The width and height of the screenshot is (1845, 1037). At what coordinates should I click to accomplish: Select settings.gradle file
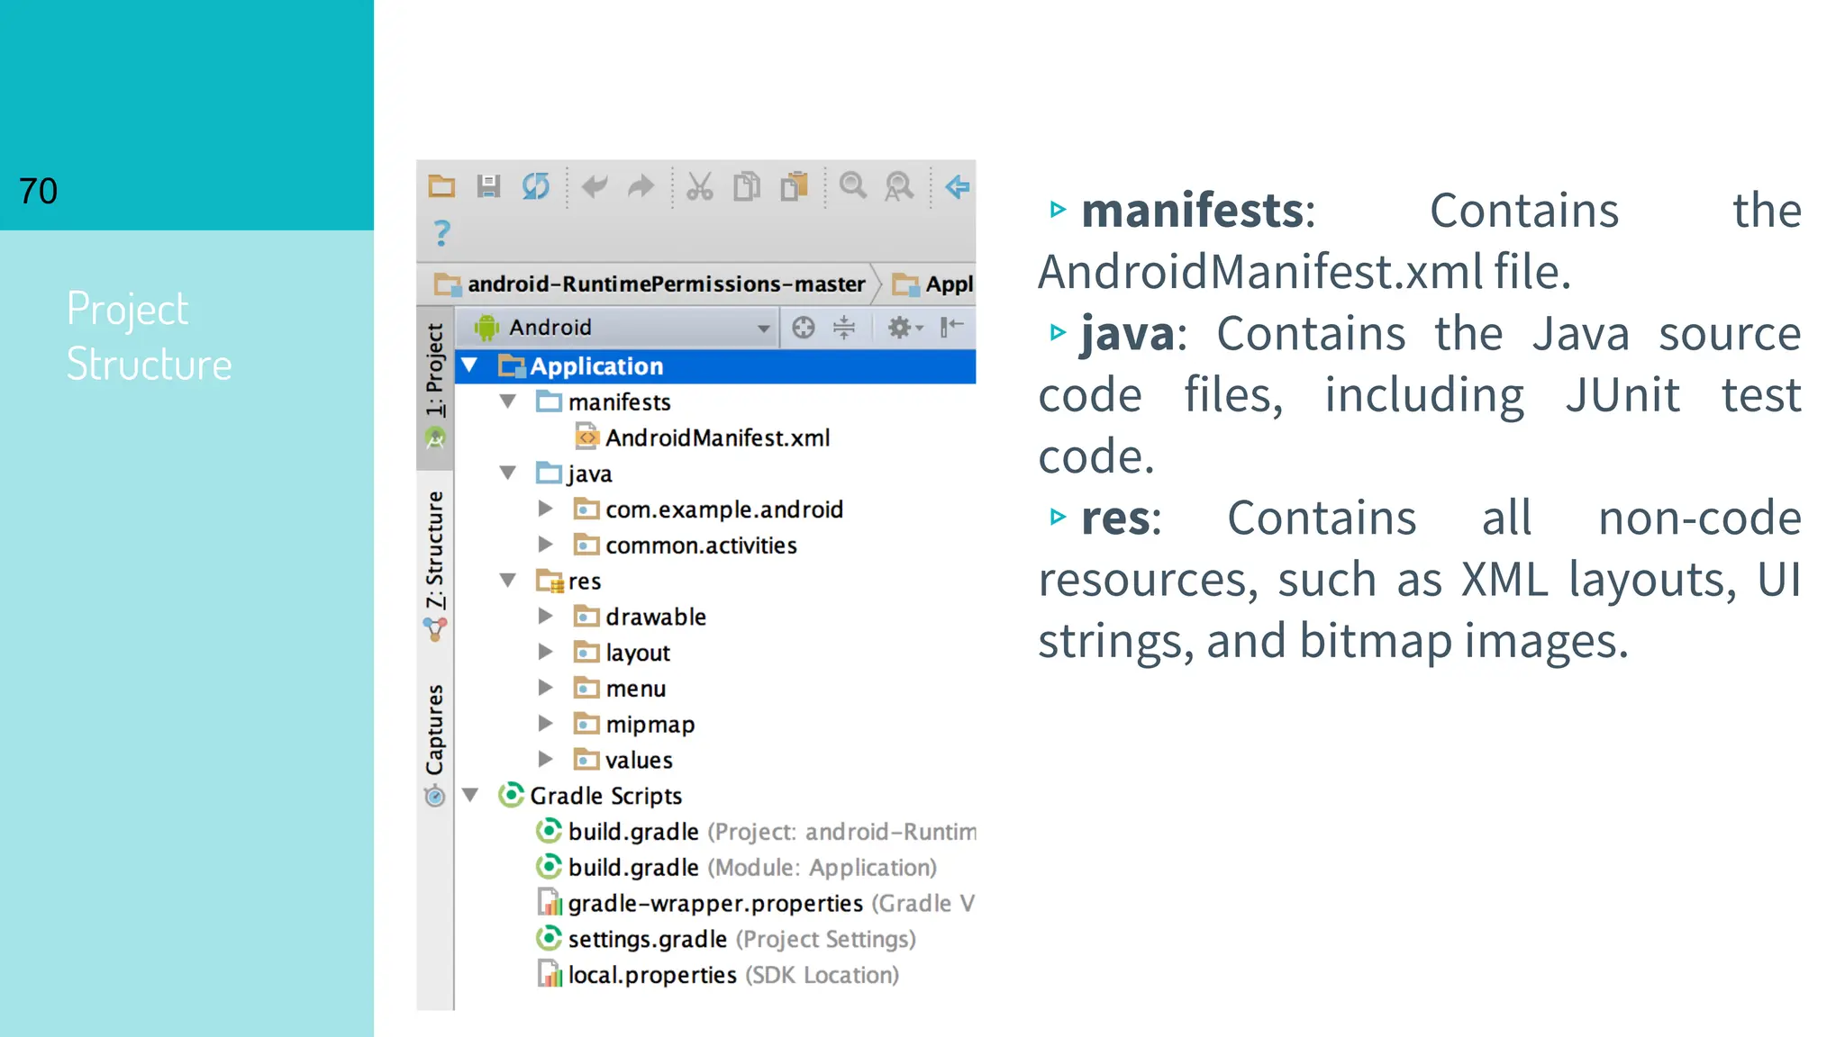[726, 939]
